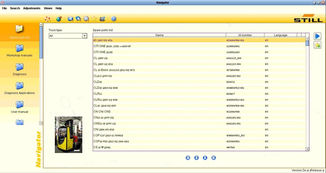Open favorites with the yellow star toolbar icon
Viewport: 326px width, 173px height.
[x=94, y=19]
